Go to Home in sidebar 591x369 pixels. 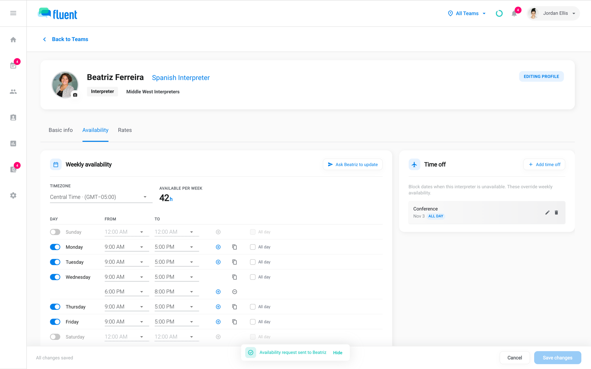point(13,40)
